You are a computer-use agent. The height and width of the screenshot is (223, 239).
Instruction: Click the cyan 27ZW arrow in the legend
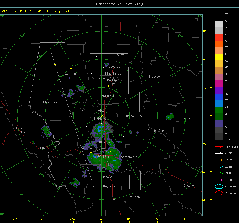click(x=219, y=167)
